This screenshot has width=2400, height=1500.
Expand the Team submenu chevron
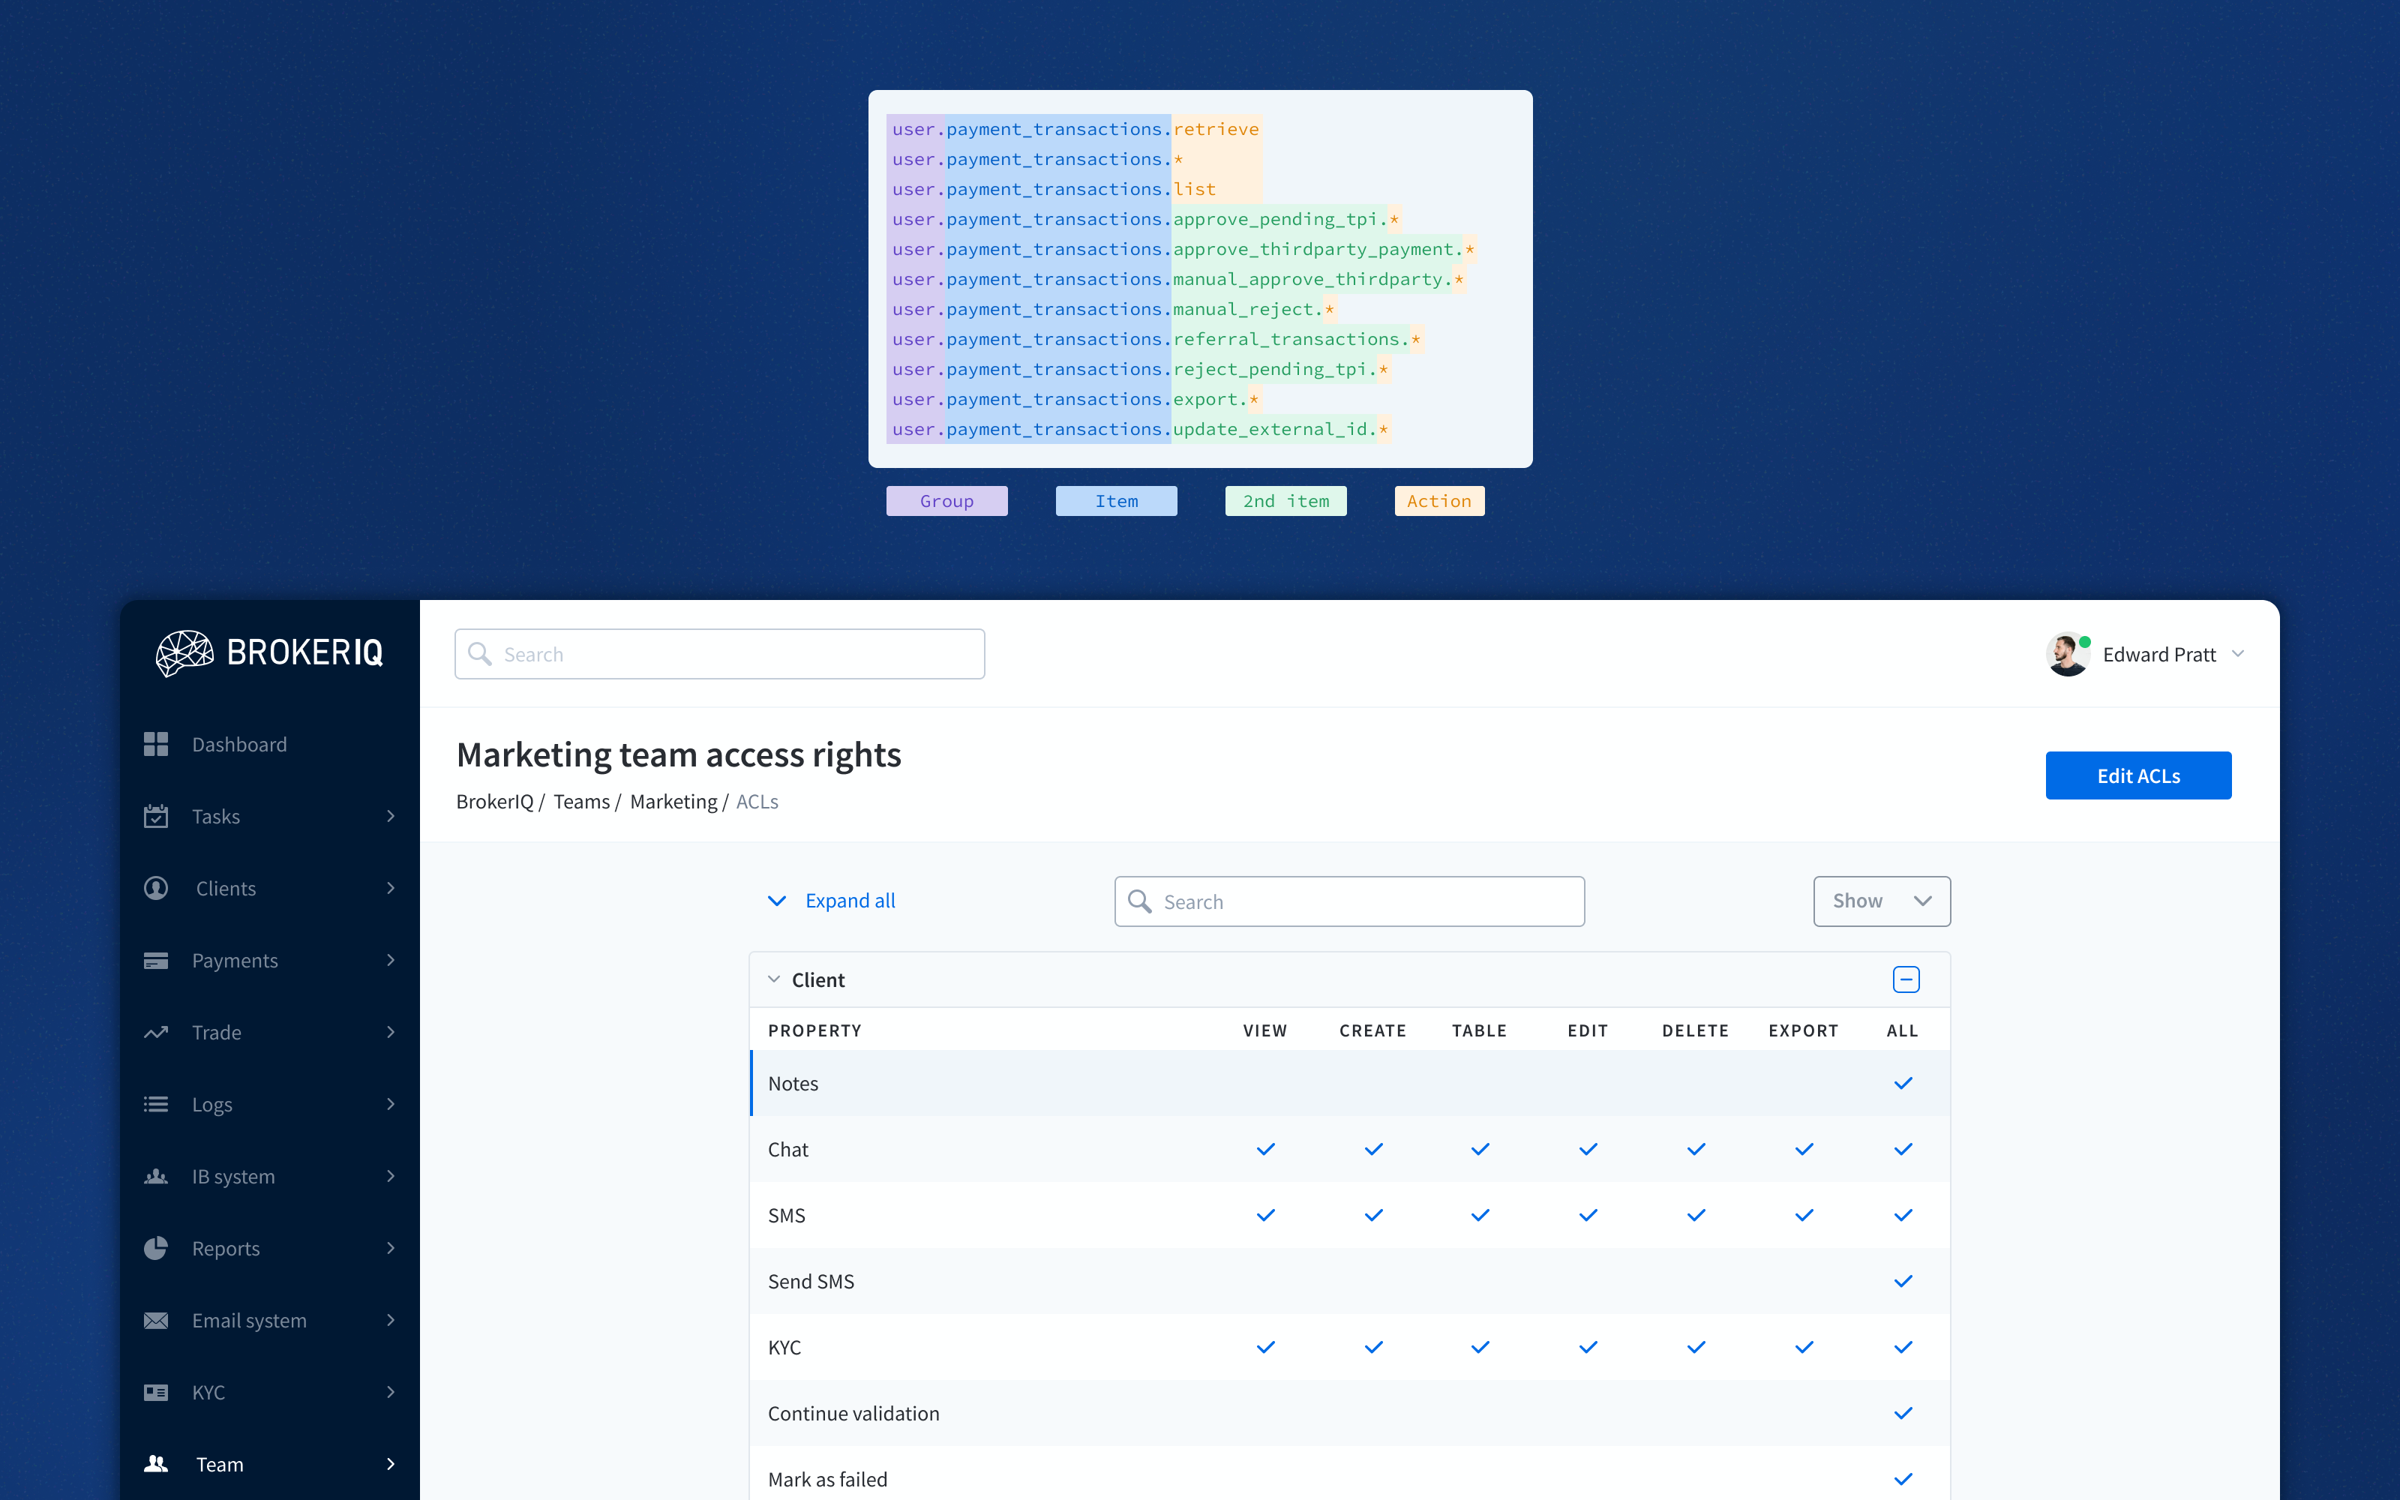[x=391, y=1464]
